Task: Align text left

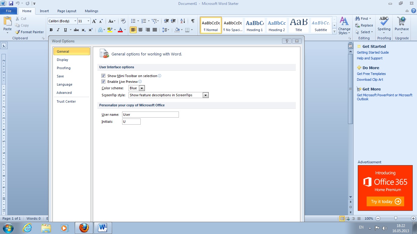Action: 133,30
